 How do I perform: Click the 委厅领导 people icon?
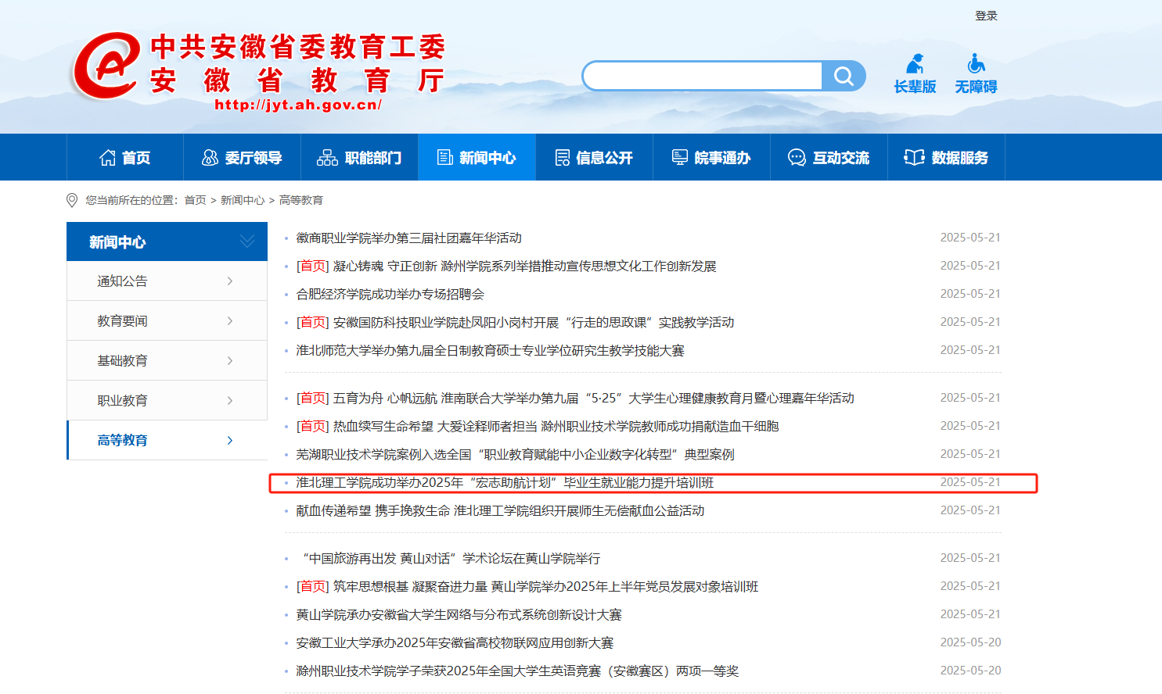click(x=210, y=158)
